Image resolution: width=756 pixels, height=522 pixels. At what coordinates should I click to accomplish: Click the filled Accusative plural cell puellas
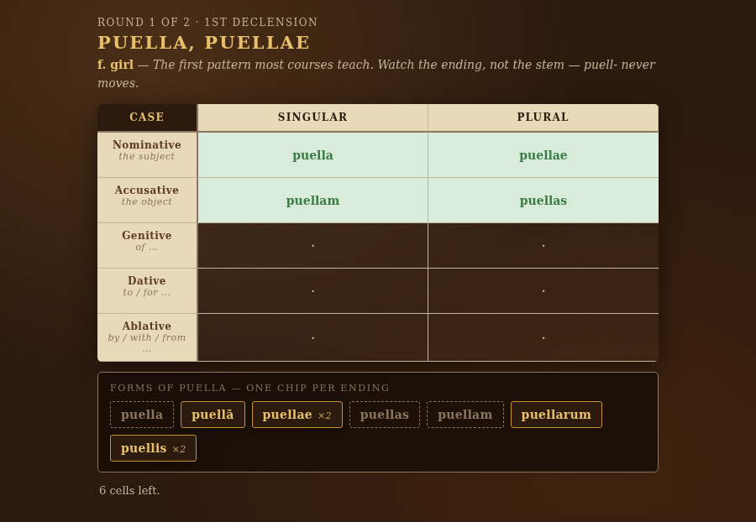click(x=543, y=201)
